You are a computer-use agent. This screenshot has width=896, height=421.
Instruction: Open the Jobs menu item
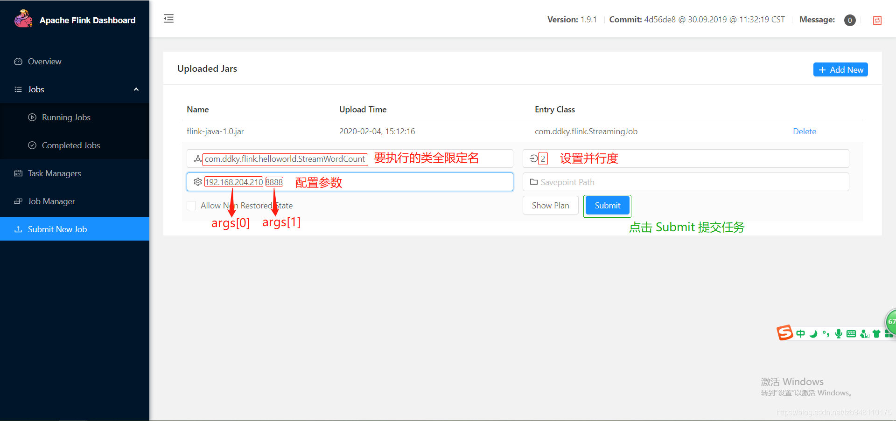coord(75,90)
